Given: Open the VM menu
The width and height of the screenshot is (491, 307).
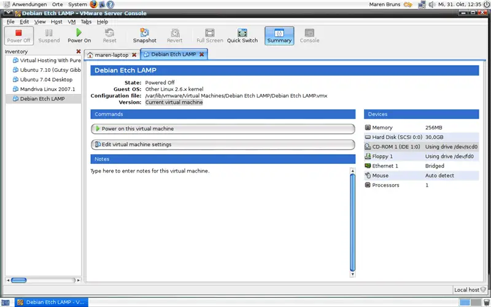Looking at the screenshot, I should [x=71, y=21].
